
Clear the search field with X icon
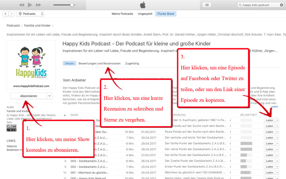coord(281,5)
